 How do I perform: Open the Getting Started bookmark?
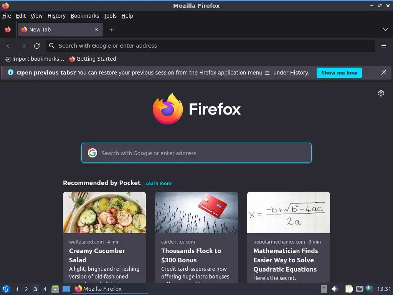click(x=93, y=59)
